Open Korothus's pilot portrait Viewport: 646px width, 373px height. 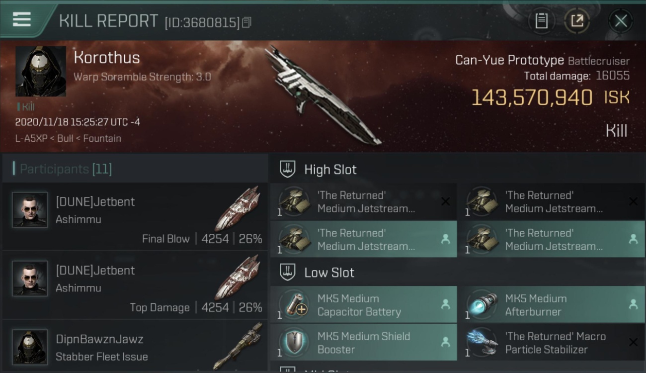(x=41, y=71)
